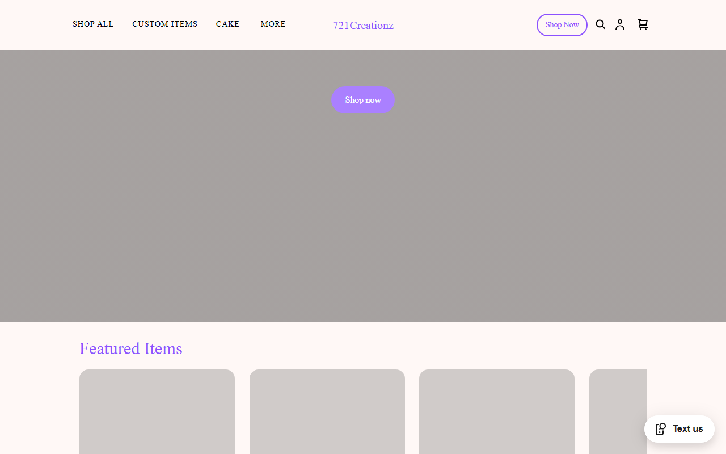Open the third featured item thumbnail
This screenshot has width=726, height=454.
(497, 412)
